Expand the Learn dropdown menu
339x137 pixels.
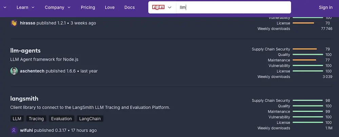coord(25,7)
